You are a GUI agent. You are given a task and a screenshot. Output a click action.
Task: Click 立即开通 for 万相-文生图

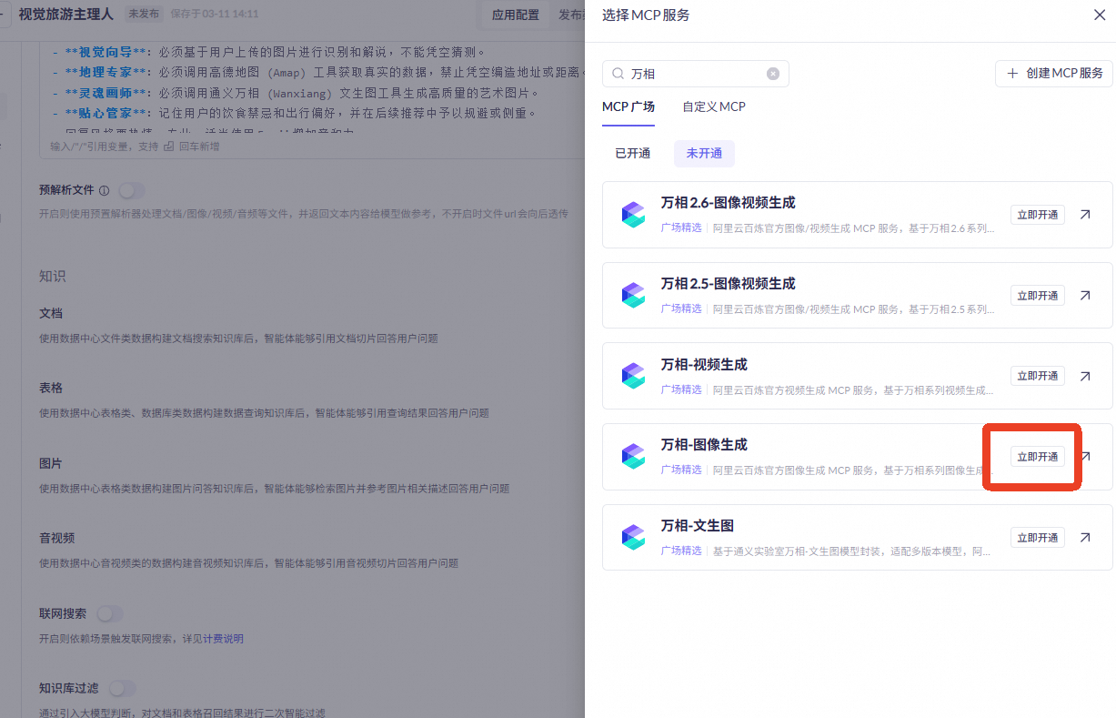click(x=1038, y=538)
